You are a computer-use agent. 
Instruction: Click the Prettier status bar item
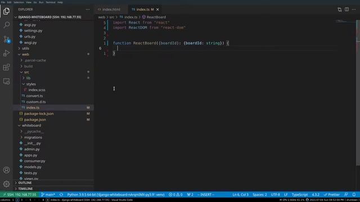point(332,195)
